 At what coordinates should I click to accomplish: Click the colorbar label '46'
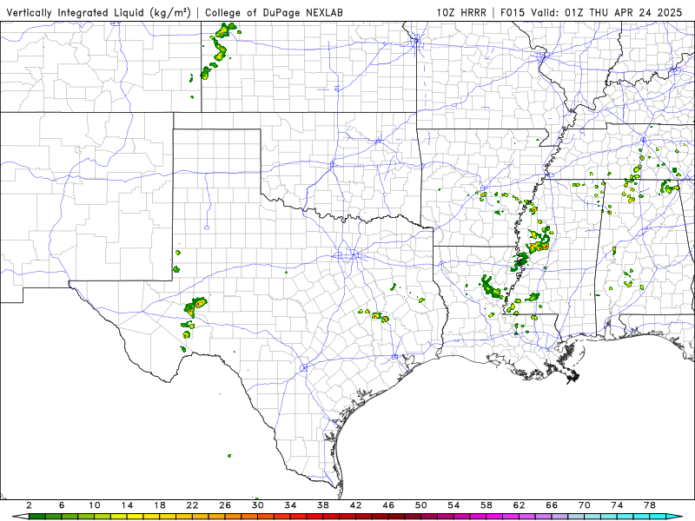388,505
